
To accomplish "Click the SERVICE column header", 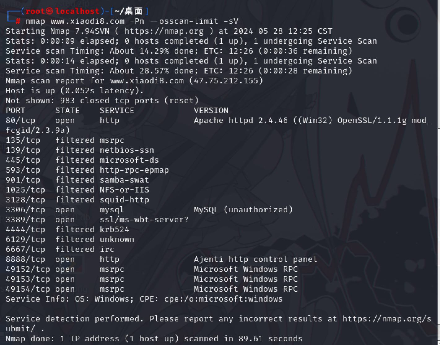I will click(x=117, y=110).
